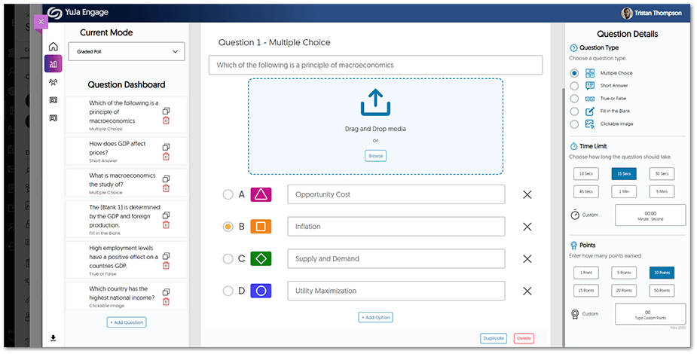Click the + Add Option button
Viewport: 697px width, 354px height.
[x=375, y=317]
